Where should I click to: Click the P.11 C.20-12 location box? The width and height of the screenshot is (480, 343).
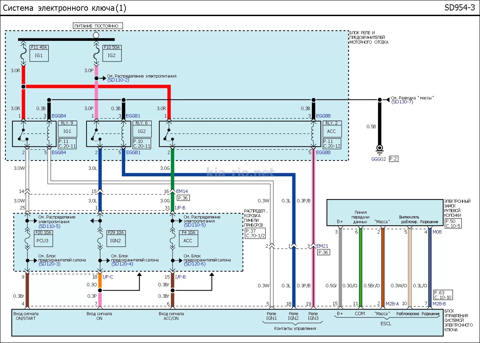click(x=332, y=144)
